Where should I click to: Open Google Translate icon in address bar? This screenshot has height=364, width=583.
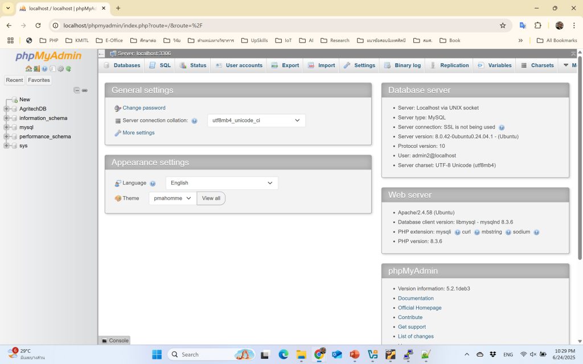coord(523,25)
